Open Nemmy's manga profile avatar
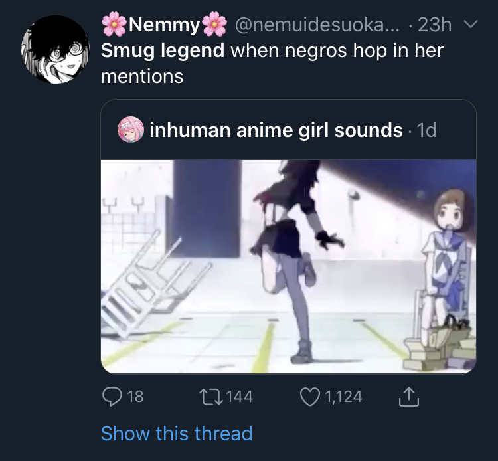This screenshot has height=461, width=498. 55,50
